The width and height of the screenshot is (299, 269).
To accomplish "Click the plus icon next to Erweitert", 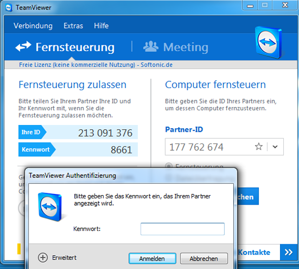I will pyautogui.click(x=43, y=257).
